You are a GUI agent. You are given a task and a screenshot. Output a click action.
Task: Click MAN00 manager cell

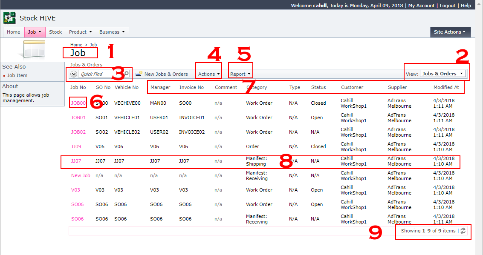pyautogui.click(x=158, y=103)
